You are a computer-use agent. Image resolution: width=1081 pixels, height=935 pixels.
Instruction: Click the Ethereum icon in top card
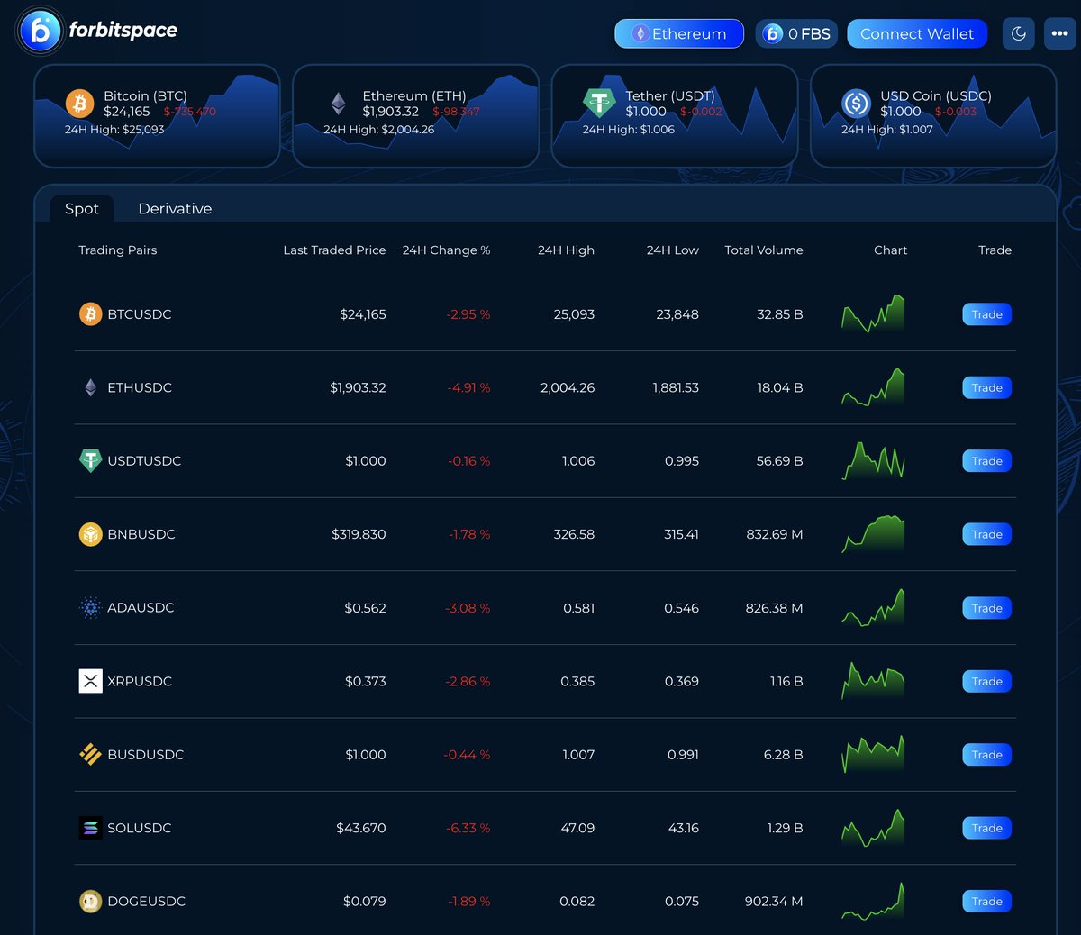(x=338, y=104)
